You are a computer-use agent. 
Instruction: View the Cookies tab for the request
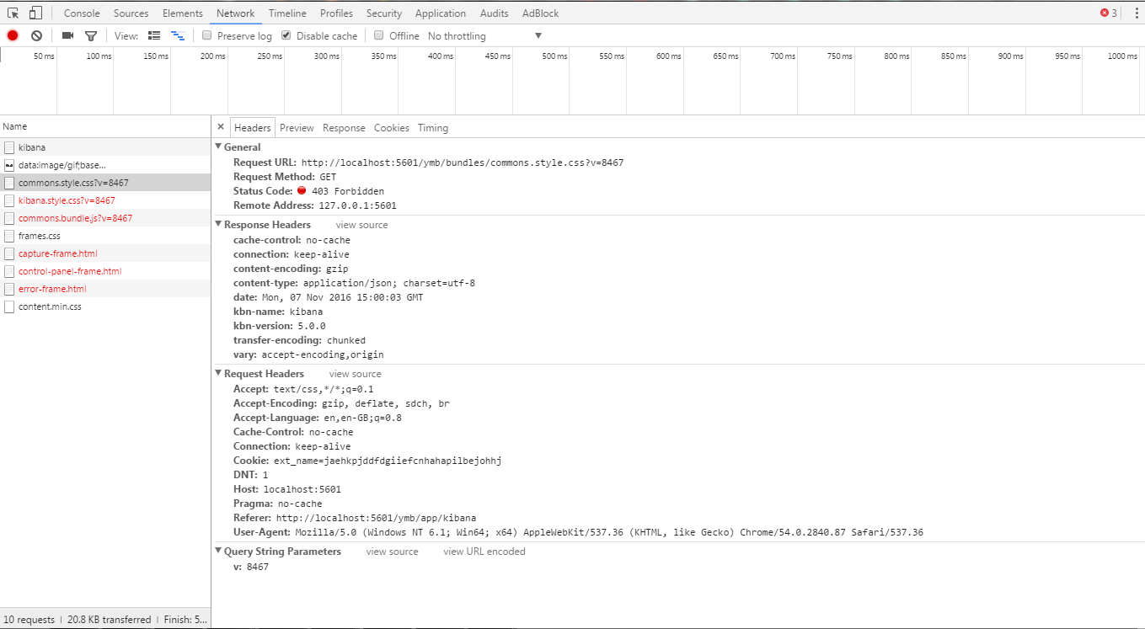tap(392, 128)
